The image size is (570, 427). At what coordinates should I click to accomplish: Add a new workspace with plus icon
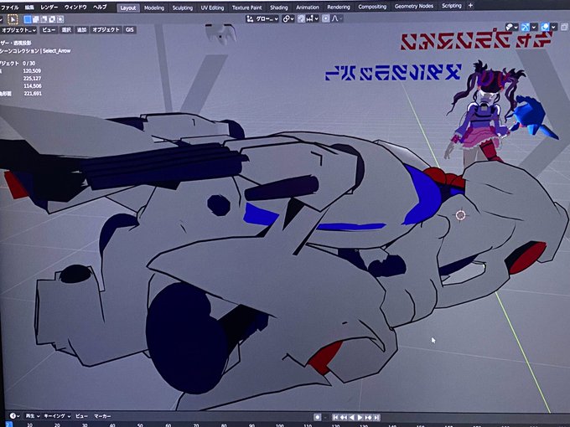click(x=470, y=6)
